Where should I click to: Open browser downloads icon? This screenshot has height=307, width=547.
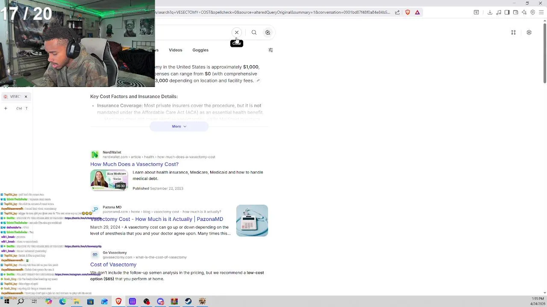pyautogui.click(x=490, y=12)
